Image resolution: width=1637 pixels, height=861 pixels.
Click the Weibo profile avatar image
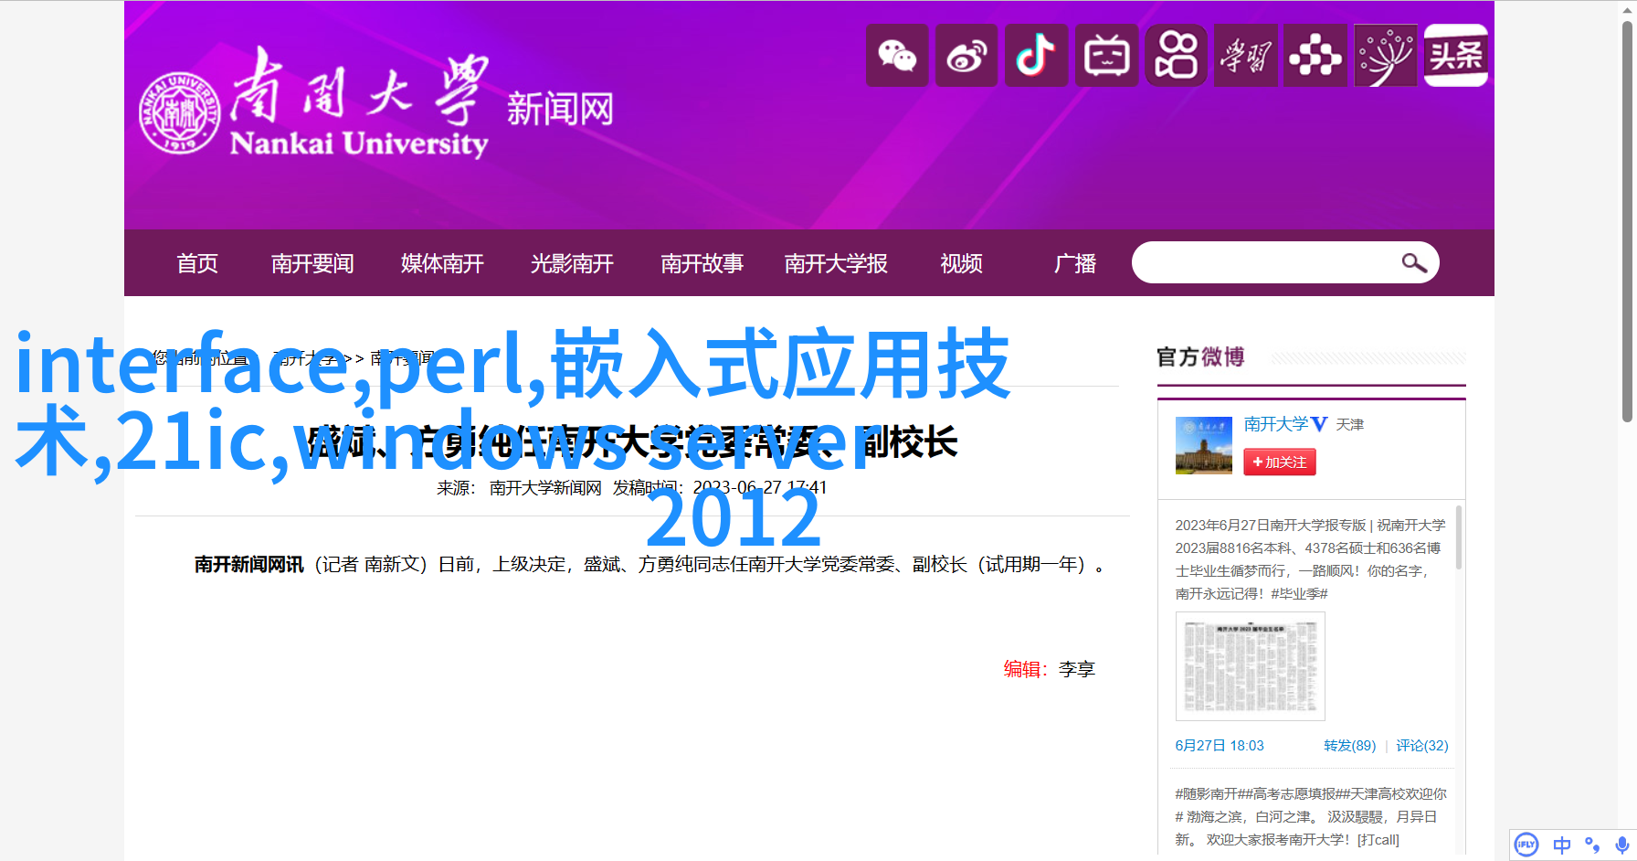point(1203,445)
